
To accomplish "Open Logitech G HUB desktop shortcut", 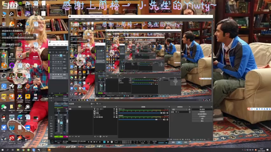I will click(12, 14).
